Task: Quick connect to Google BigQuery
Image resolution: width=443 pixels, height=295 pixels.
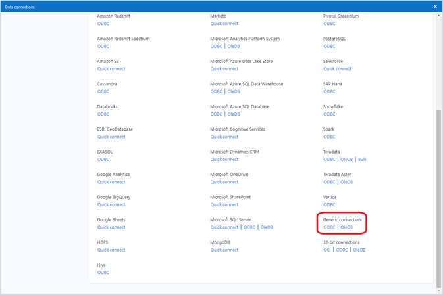Action: point(111,205)
